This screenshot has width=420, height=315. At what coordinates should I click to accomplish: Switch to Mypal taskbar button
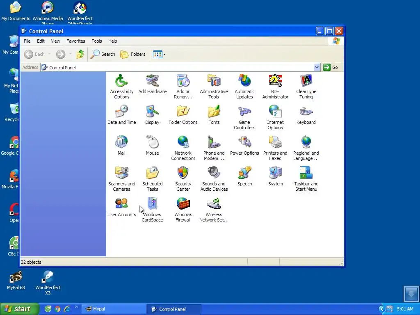[114, 309]
